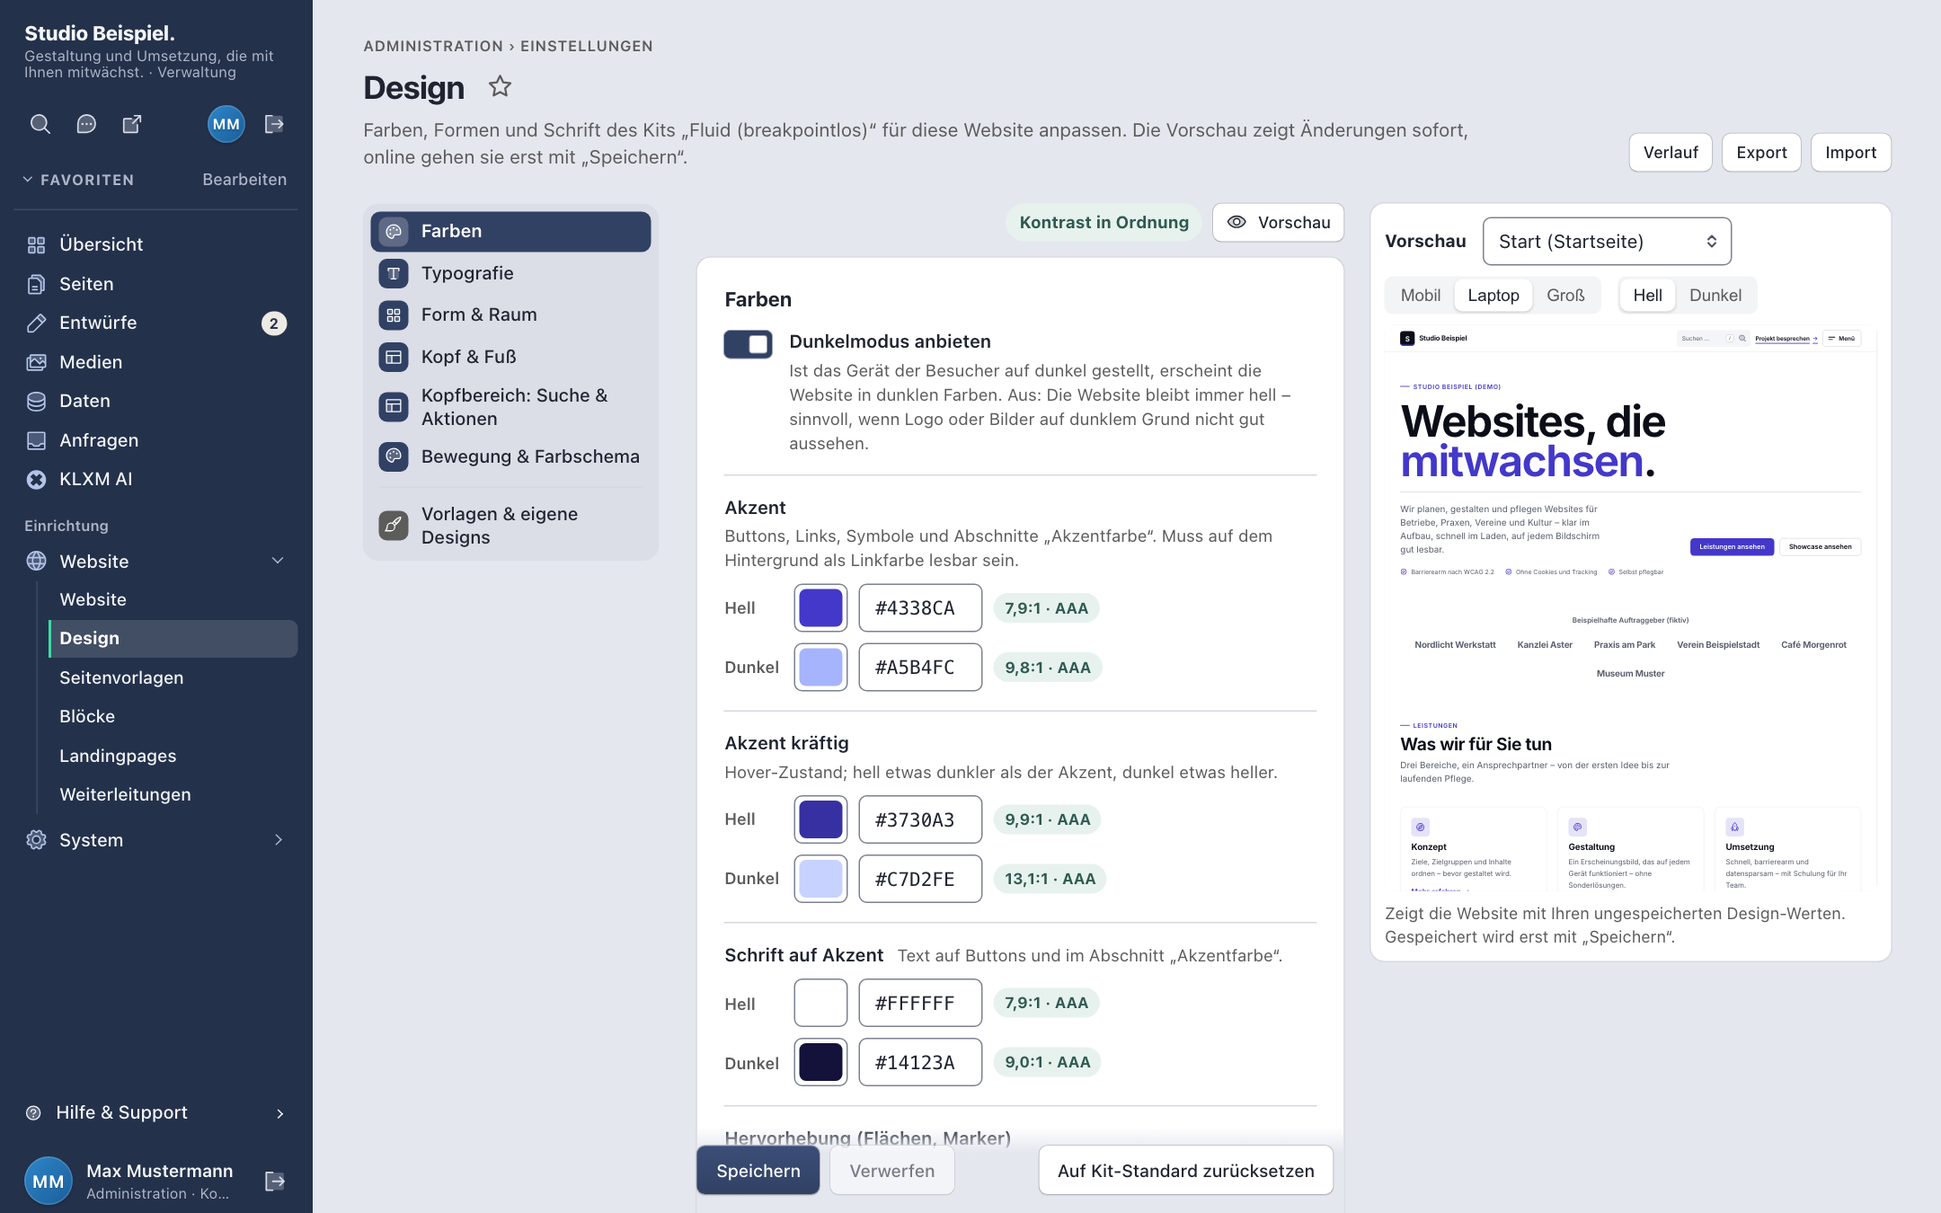Click the Farben palette icon
Viewport: 1941px width, 1213px height.
394,231
